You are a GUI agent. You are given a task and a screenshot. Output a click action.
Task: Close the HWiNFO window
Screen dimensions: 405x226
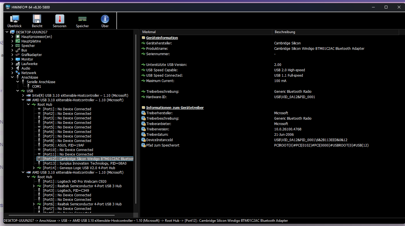point(399,7)
